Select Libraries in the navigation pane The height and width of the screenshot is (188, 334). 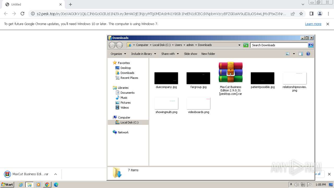click(123, 88)
